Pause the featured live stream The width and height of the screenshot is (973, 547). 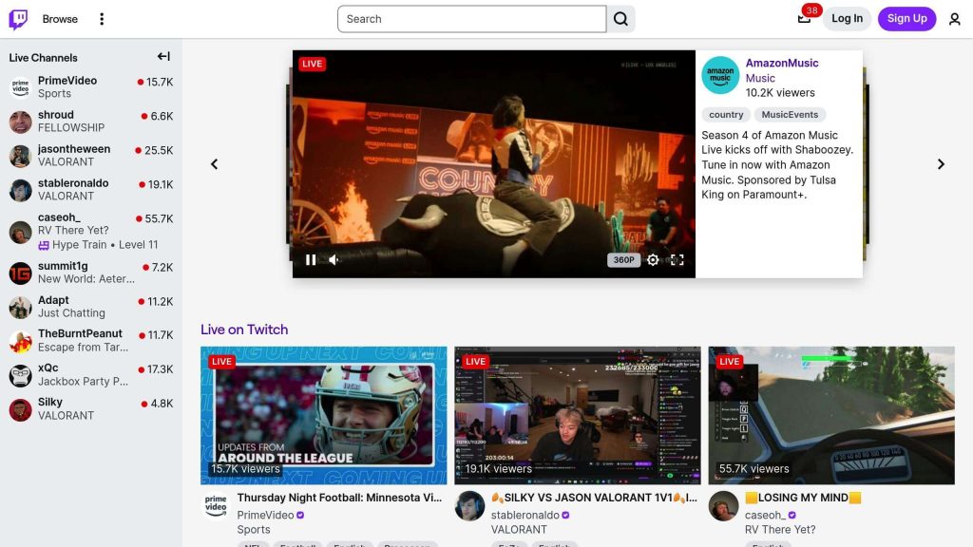[311, 259]
